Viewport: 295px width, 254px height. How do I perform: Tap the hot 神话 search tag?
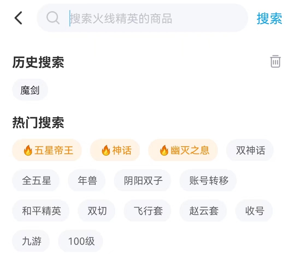click(115, 150)
